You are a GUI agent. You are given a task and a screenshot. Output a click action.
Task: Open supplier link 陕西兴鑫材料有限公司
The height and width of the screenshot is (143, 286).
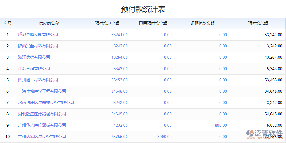(38, 46)
